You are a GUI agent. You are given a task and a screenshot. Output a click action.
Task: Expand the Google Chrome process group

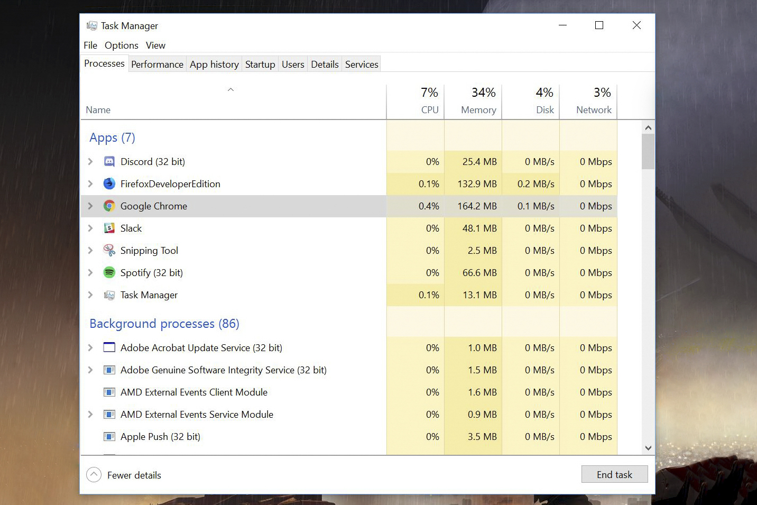click(x=90, y=206)
